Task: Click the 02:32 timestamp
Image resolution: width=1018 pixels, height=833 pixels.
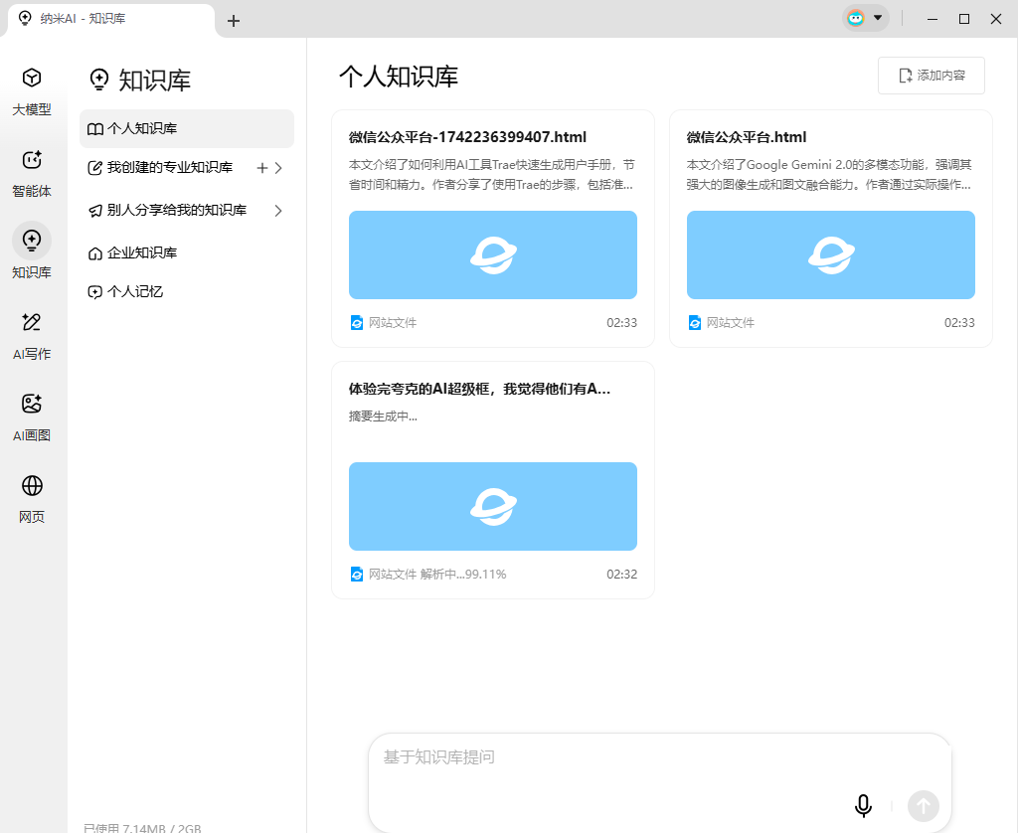Action: (621, 574)
